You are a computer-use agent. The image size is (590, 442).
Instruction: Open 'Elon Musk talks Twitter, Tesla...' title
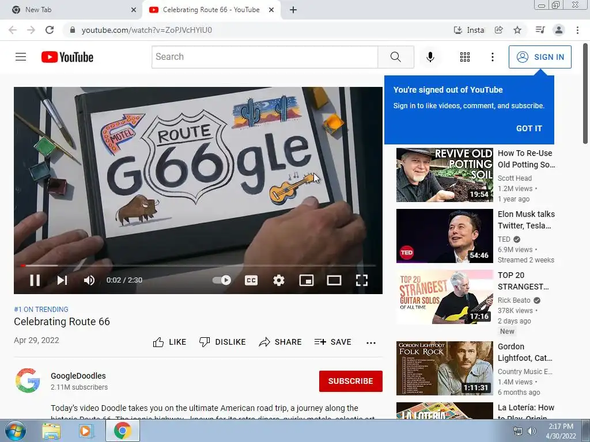coord(527,220)
